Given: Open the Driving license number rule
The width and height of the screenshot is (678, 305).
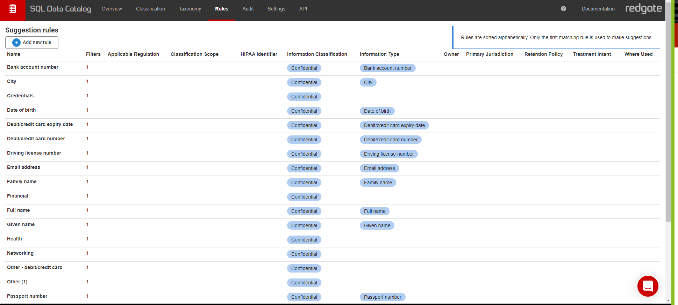Looking at the screenshot, I should tap(34, 153).
